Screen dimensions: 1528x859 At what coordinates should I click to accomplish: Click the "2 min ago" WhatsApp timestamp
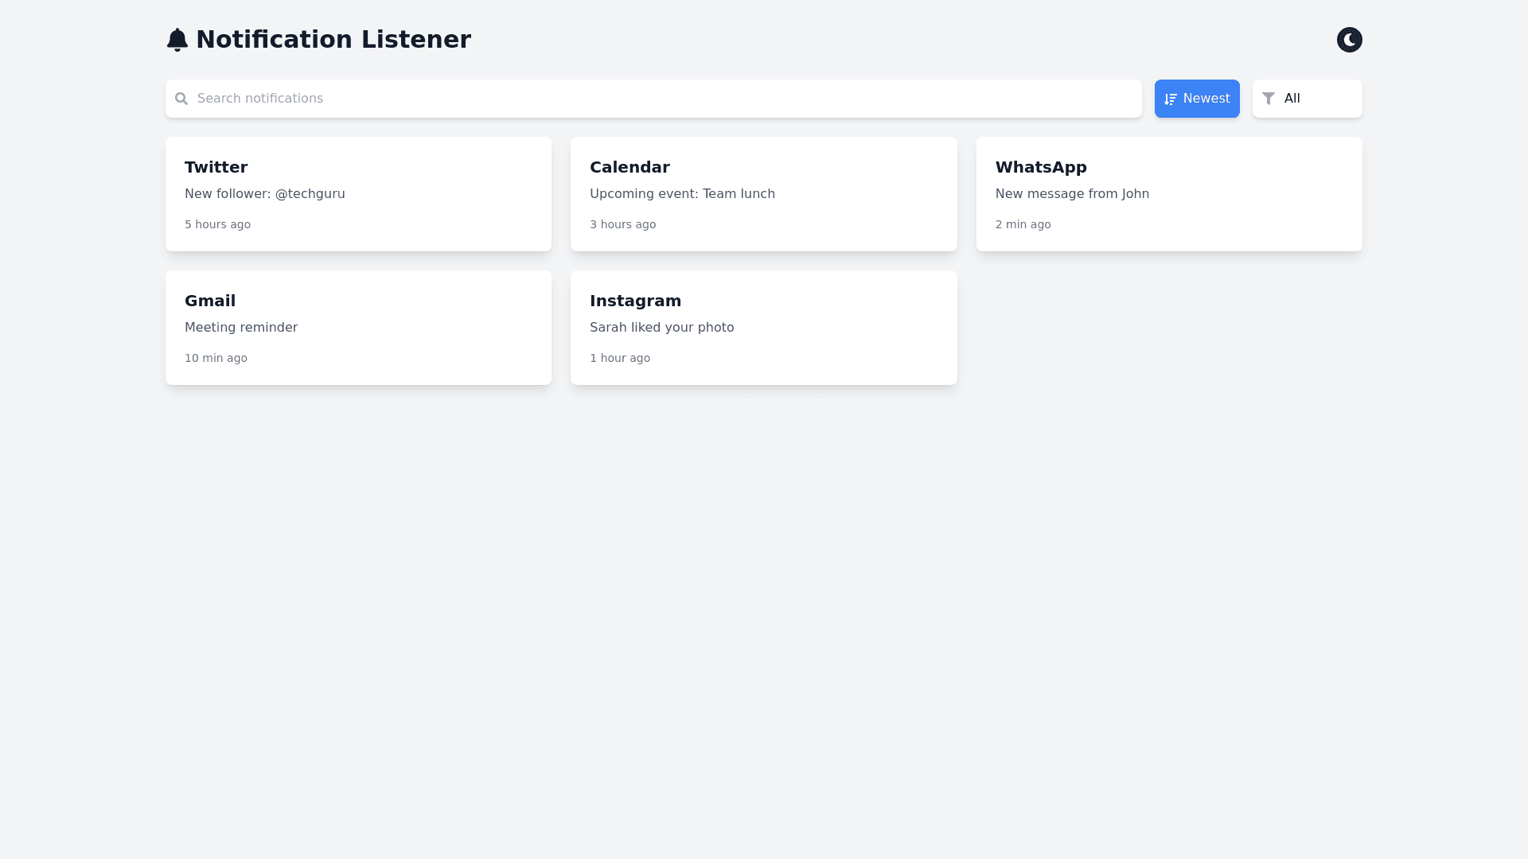pyautogui.click(x=1023, y=225)
